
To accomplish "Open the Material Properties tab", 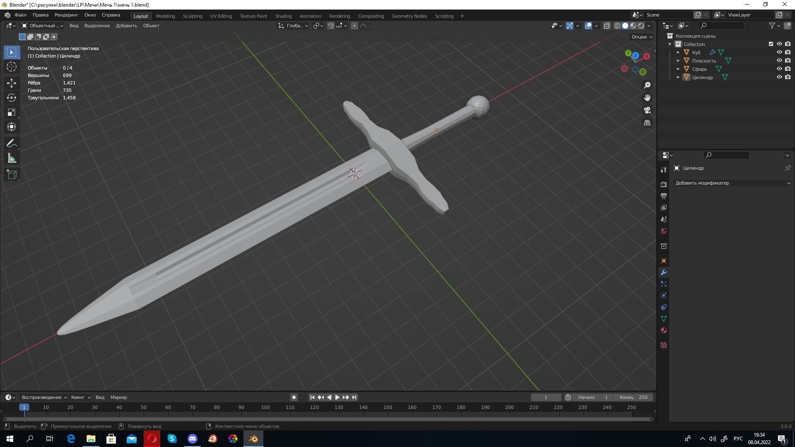I will click(x=664, y=330).
